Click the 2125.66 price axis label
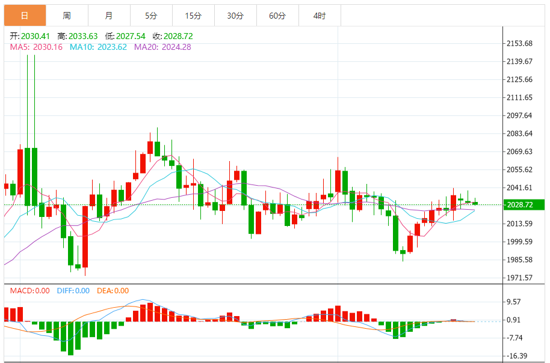The width and height of the screenshot is (550, 363). (x=519, y=79)
